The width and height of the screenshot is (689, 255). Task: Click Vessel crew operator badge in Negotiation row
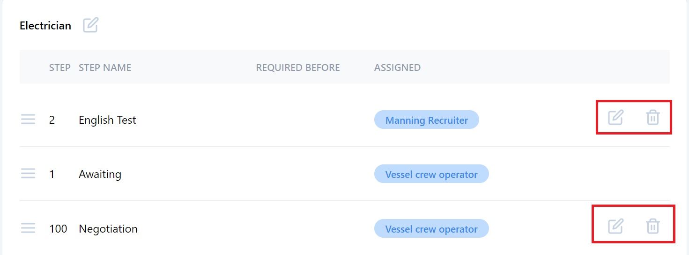point(431,229)
